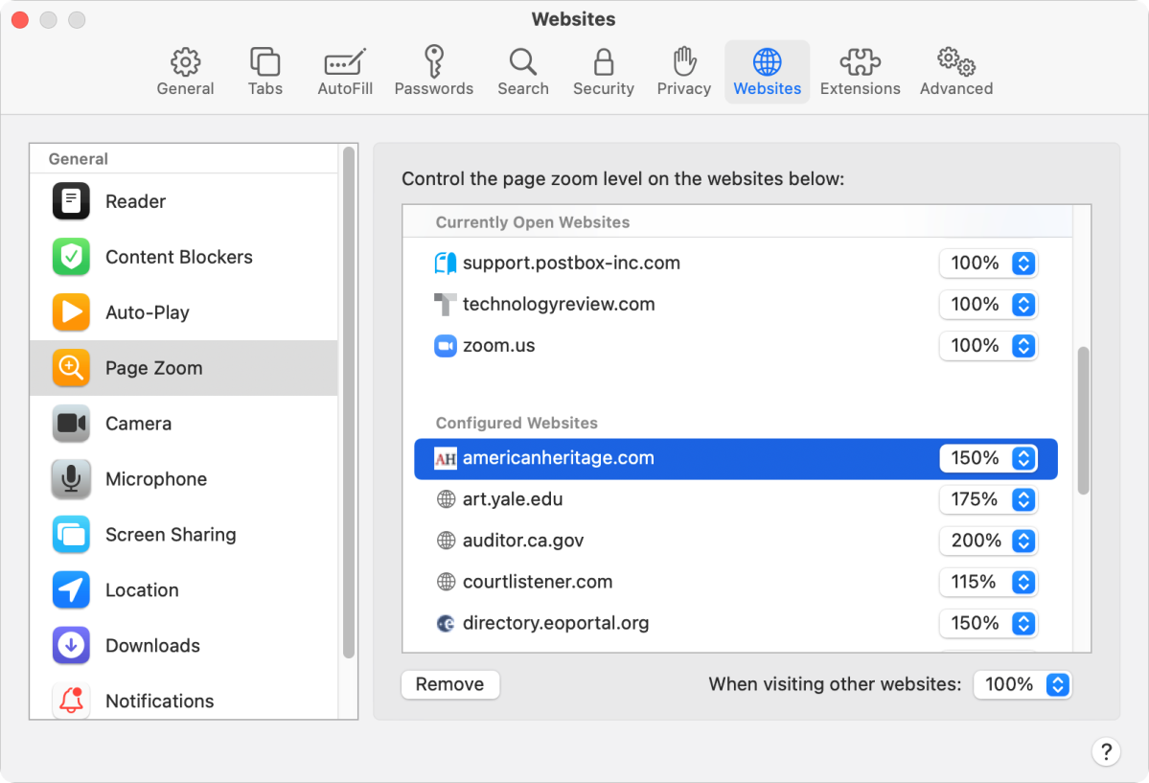This screenshot has width=1149, height=783.
Task: Click the Camera label in sidebar
Action: coord(139,424)
